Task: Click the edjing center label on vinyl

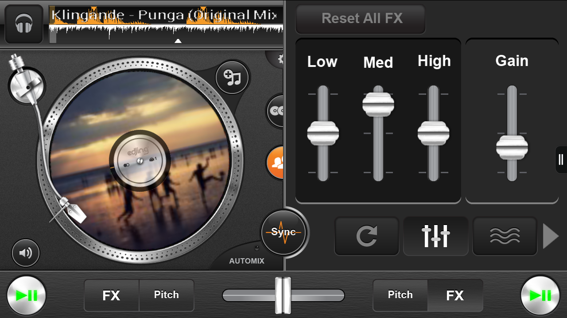Action: pos(140,160)
